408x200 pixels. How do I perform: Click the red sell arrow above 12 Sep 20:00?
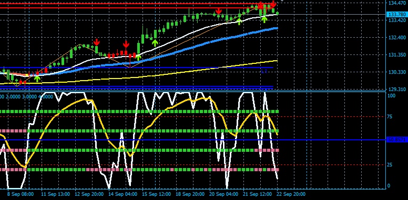coord(97,42)
